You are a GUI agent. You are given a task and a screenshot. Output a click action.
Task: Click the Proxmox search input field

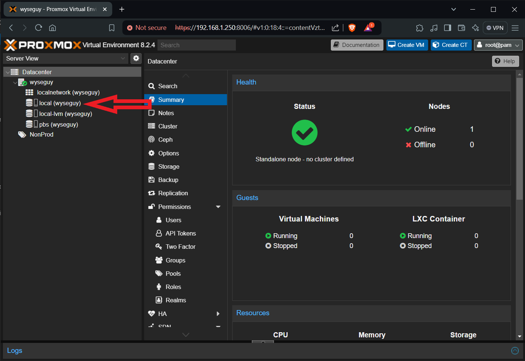click(x=197, y=45)
